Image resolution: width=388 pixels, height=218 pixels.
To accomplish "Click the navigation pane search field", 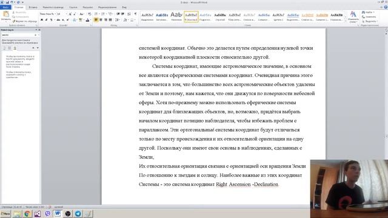I will point(18,35).
